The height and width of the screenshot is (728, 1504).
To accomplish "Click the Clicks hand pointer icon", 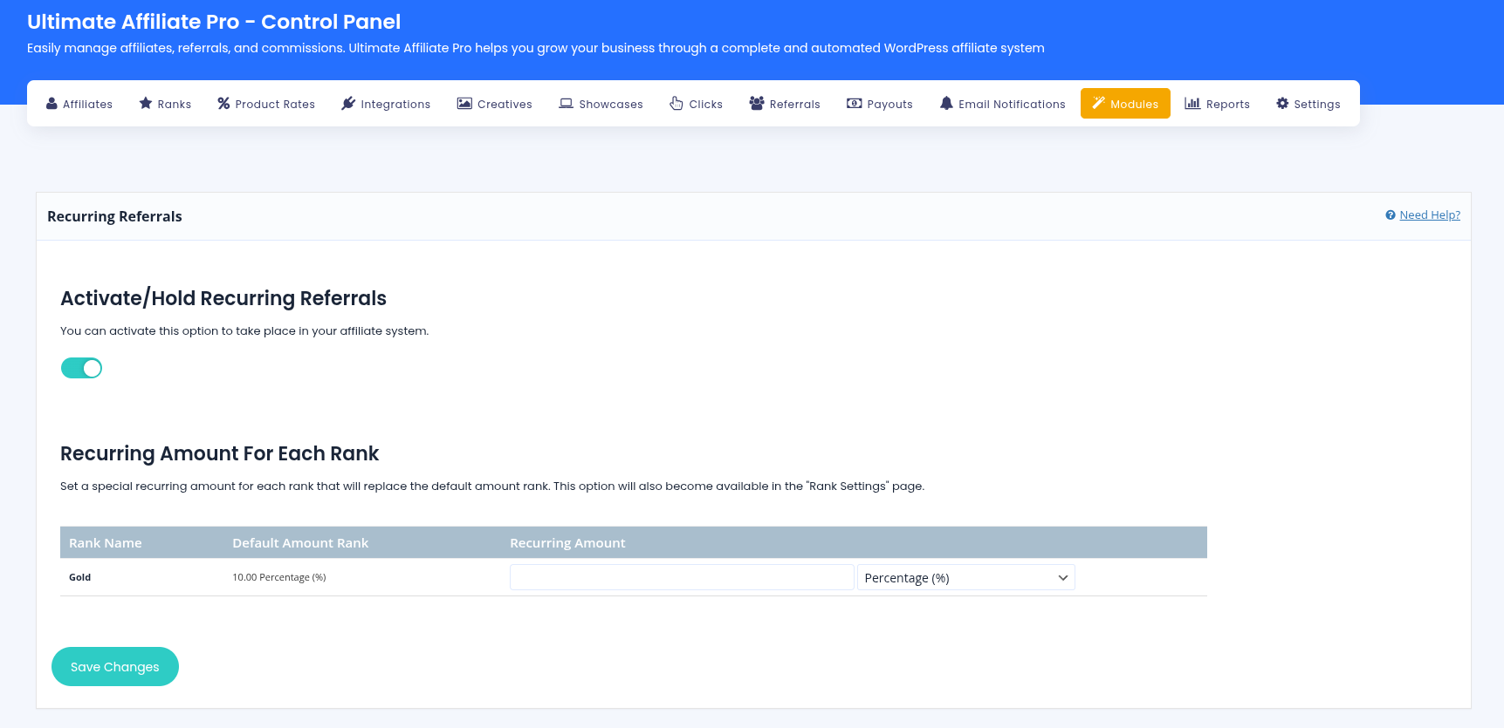I will coord(676,104).
